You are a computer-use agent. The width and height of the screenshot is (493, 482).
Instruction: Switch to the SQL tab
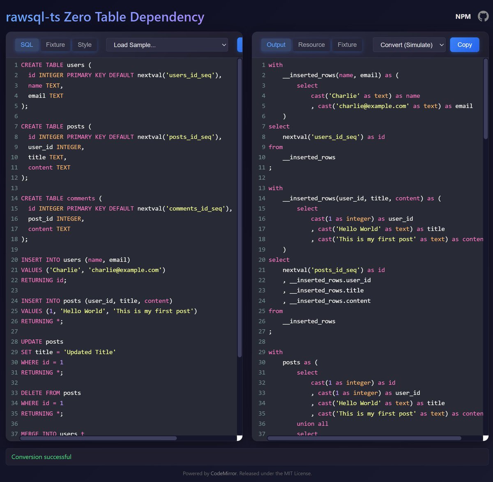click(x=27, y=44)
